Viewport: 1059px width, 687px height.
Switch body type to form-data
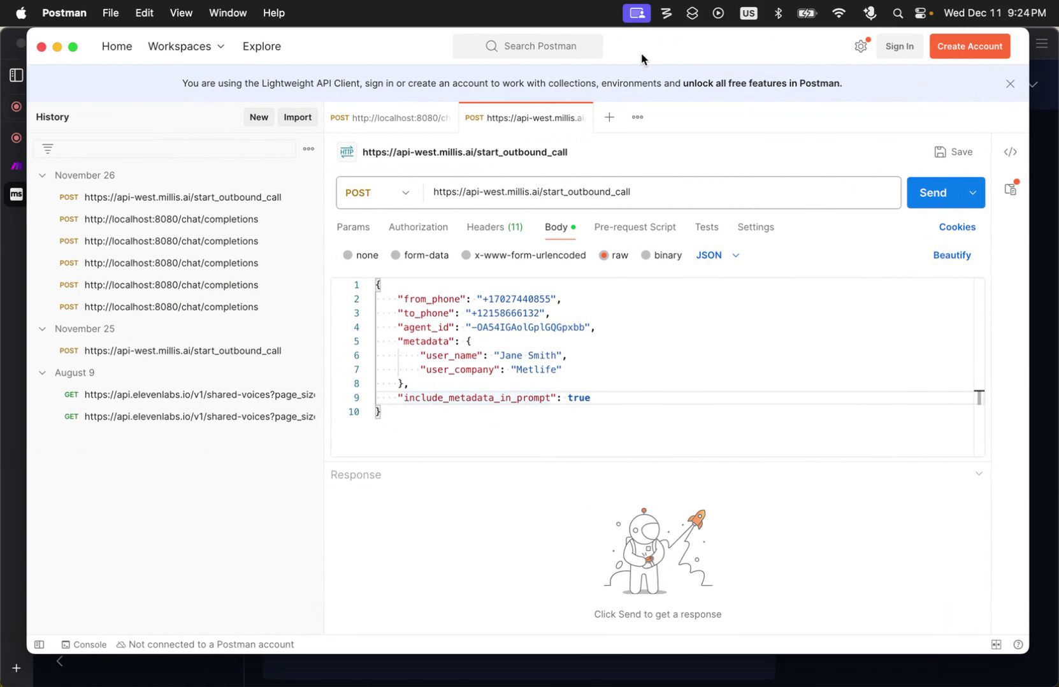point(419,255)
